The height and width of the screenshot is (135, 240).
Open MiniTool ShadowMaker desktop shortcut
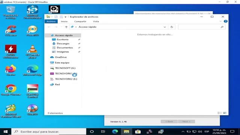tap(33, 12)
